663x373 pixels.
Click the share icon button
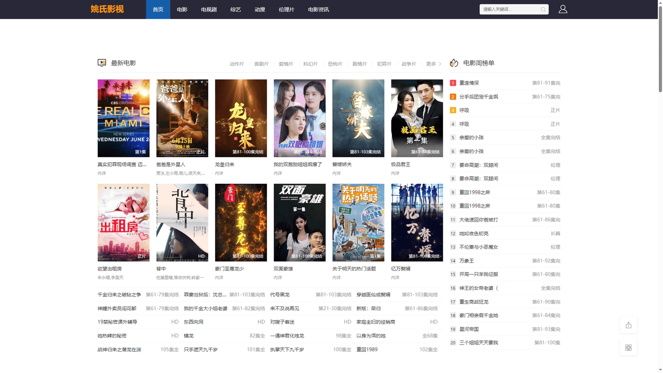628,325
